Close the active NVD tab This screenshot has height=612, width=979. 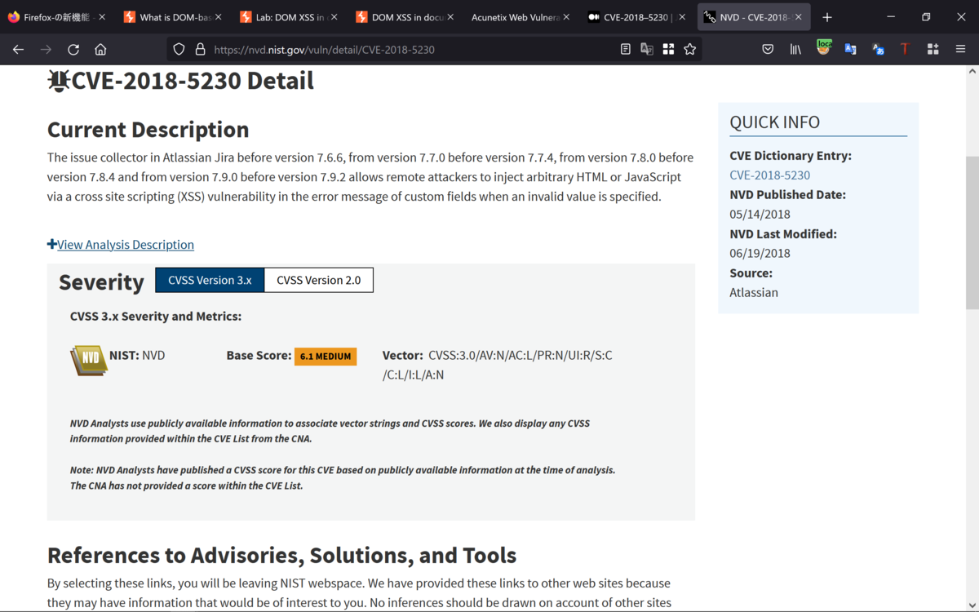click(798, 17)
